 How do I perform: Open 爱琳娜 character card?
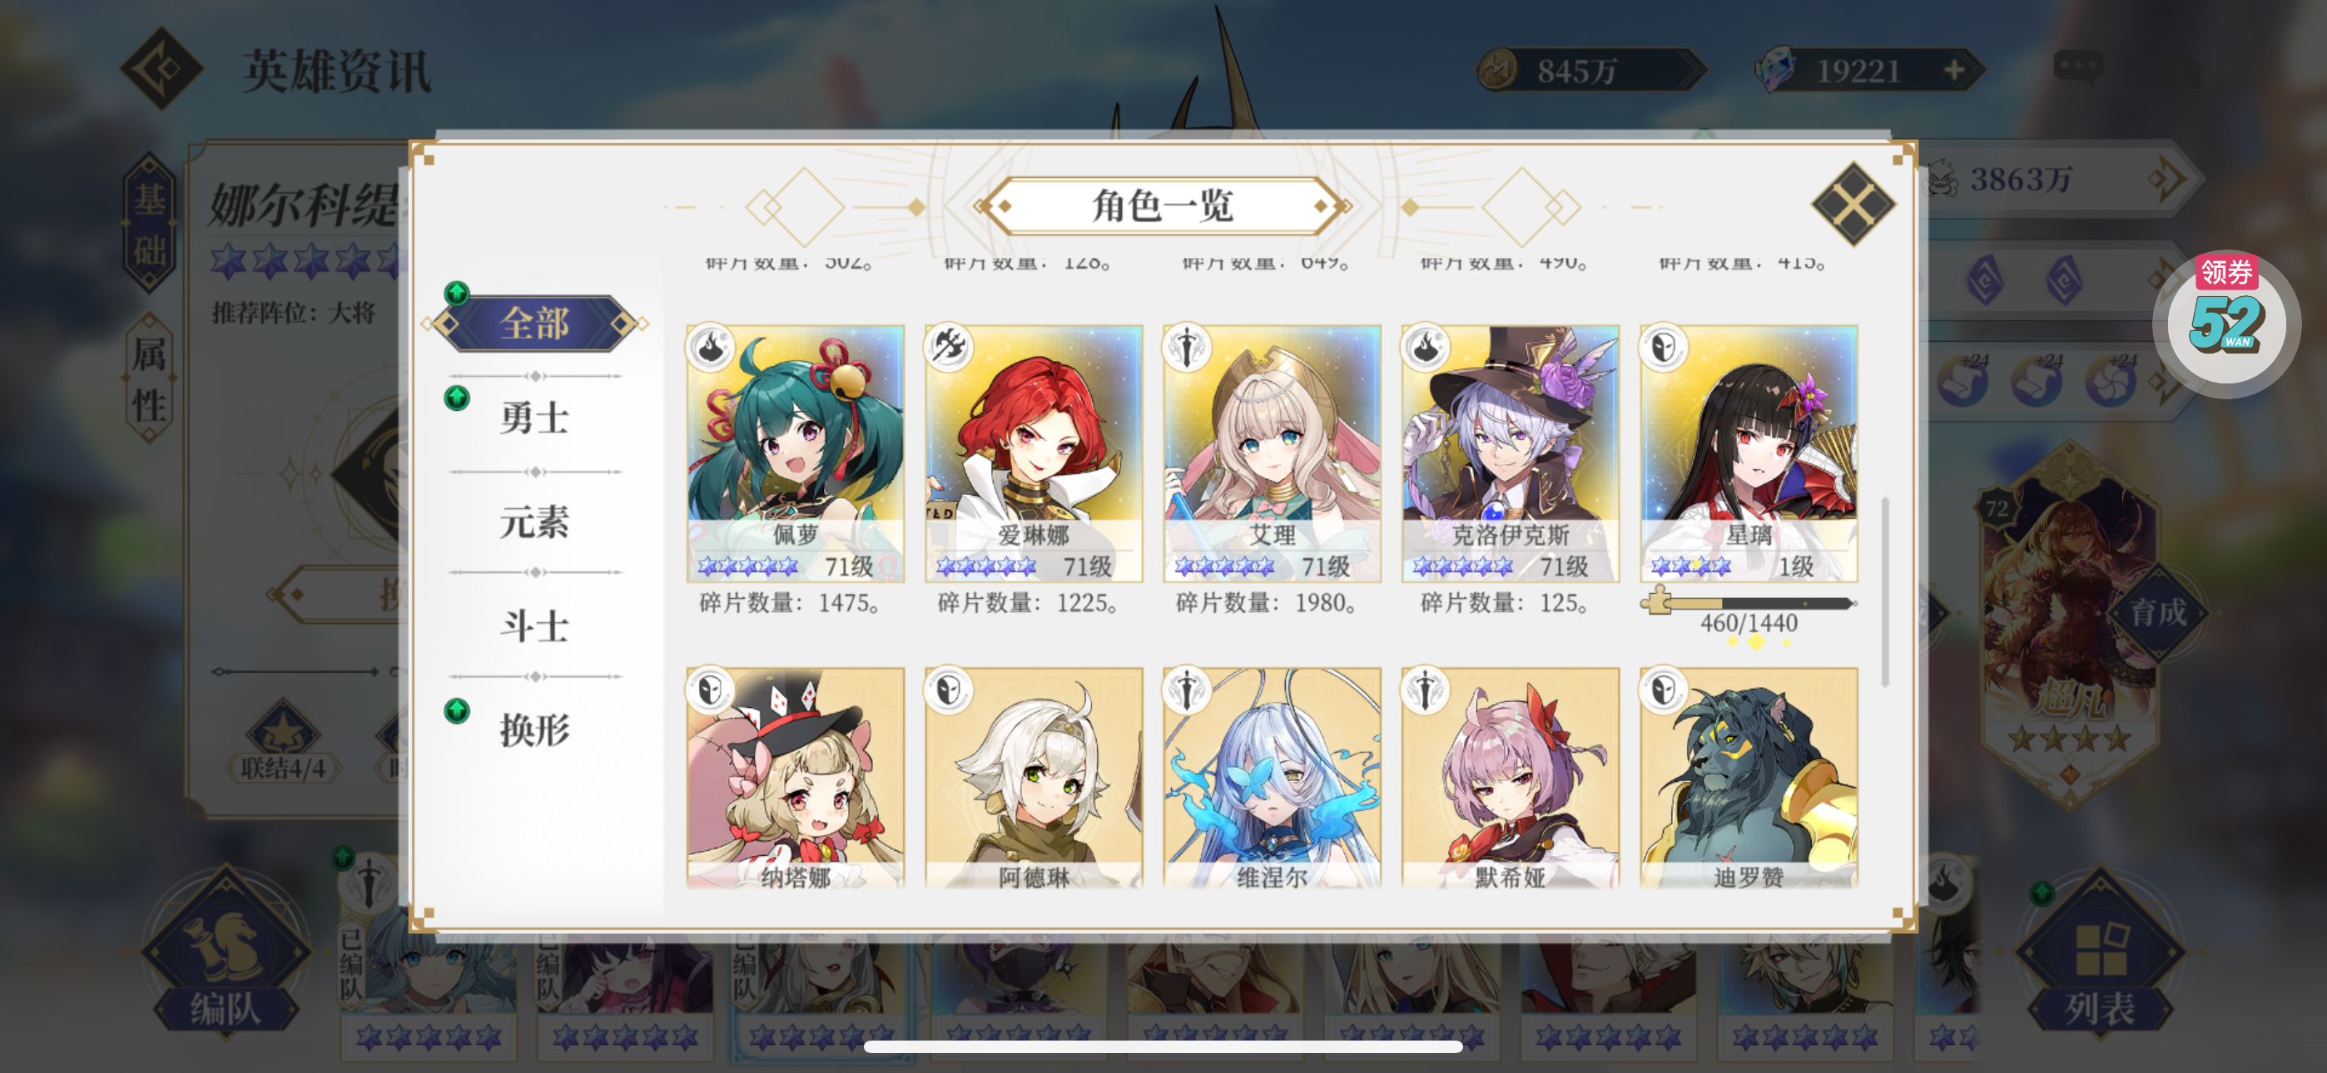click(x=1034, y=453)
